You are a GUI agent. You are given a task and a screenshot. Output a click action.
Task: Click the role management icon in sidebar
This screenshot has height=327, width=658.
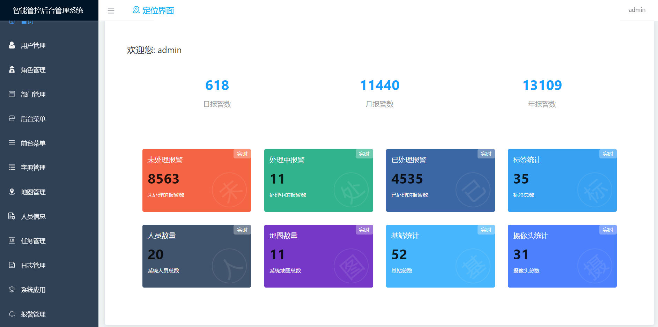coord(12,70)
